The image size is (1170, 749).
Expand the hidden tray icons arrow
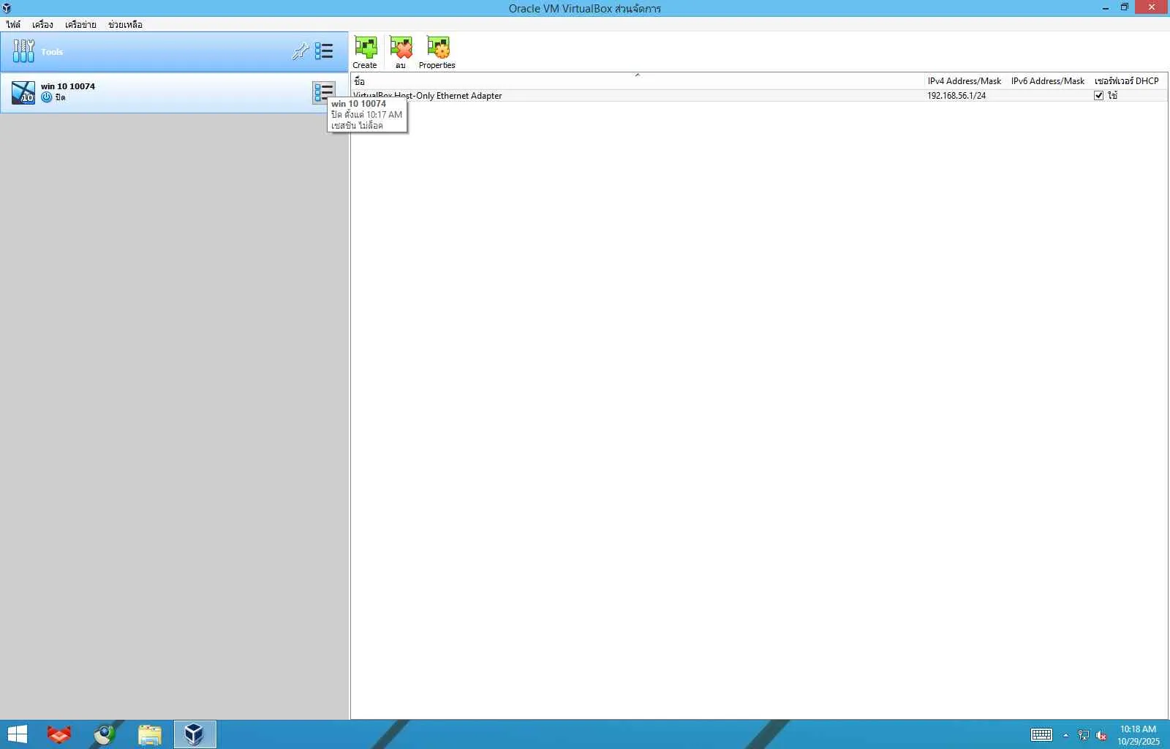pos(1065,735)
